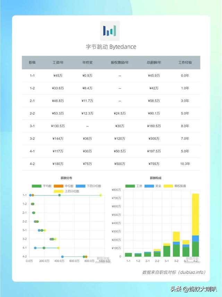Click the 薪酬构成 chart title
The width and height of the screenshot is (222, 297).
(155, 178)
